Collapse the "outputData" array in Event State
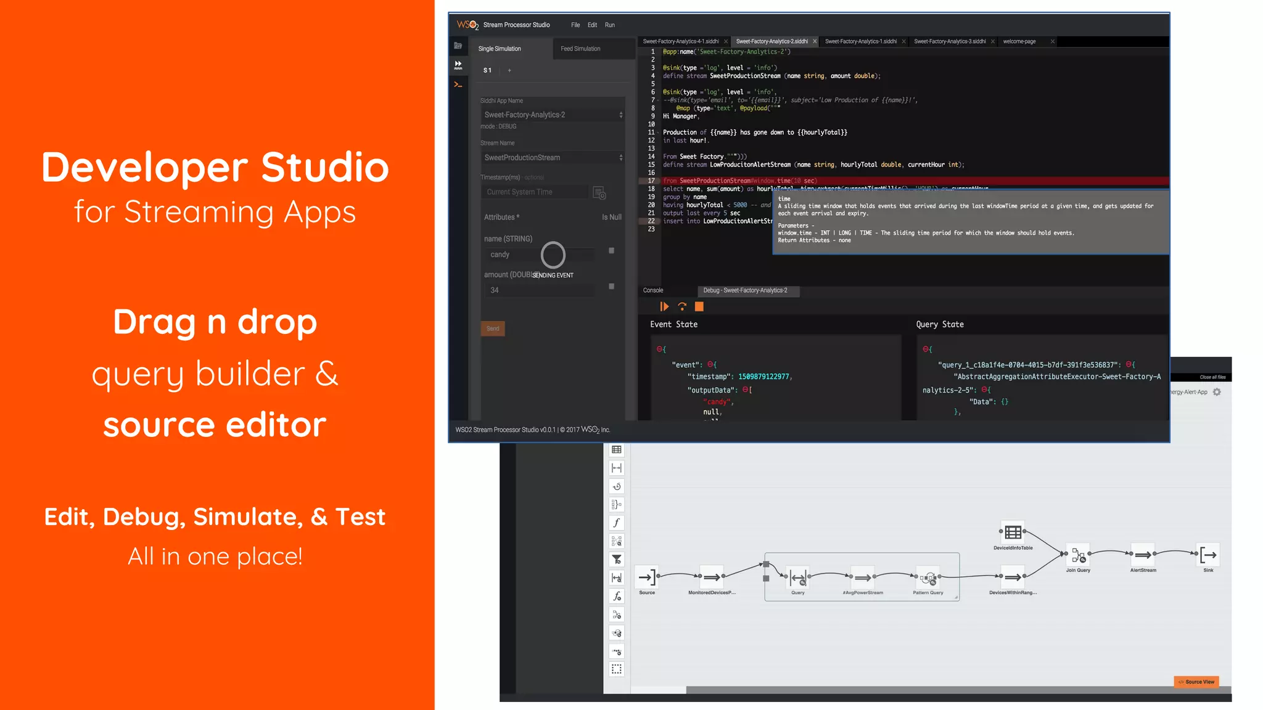The height and width of the screenshot is (710, 1263). tap(745, 390)
